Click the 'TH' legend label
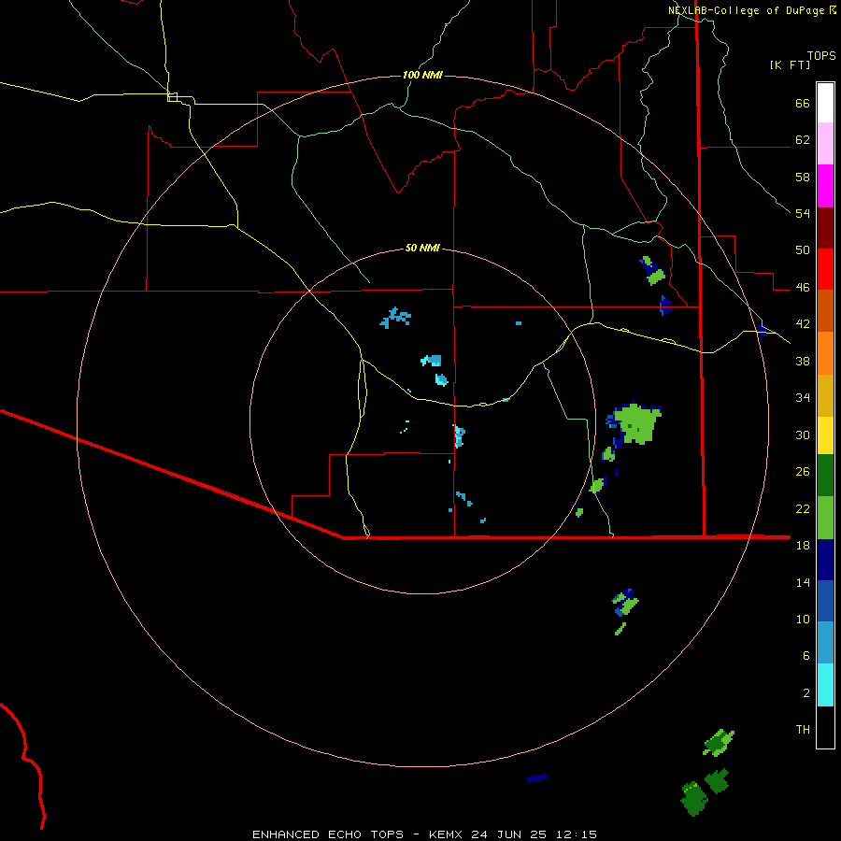This screenshot has height=841, width=841. pyautogui.click(x=803, y=730)
